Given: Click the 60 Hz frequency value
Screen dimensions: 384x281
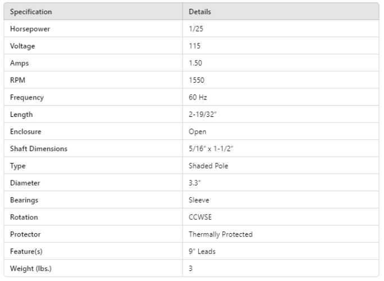Looking at the screenshot, I should [197, 97].
